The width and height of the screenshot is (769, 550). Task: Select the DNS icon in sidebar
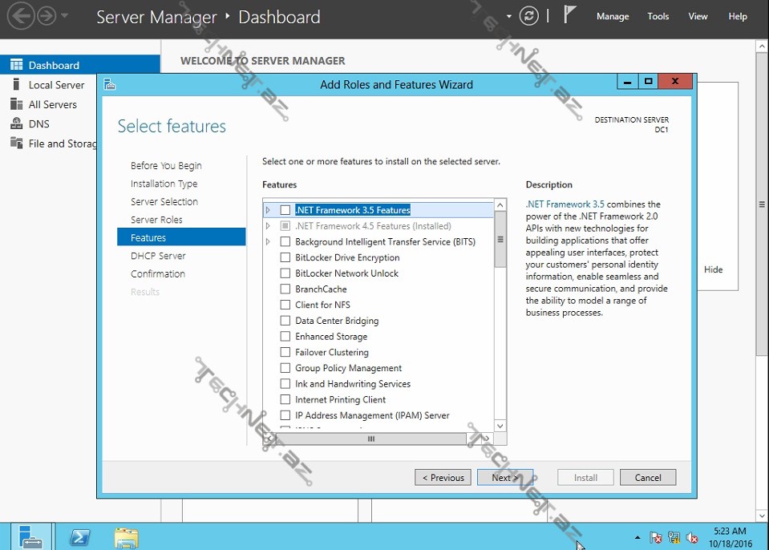point(15,123)
